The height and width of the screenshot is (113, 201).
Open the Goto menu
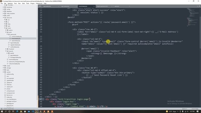coord(23,3)
